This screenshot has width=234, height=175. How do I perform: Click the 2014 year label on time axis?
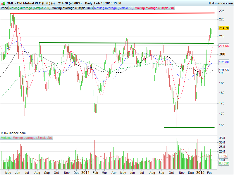click(85, 173)
